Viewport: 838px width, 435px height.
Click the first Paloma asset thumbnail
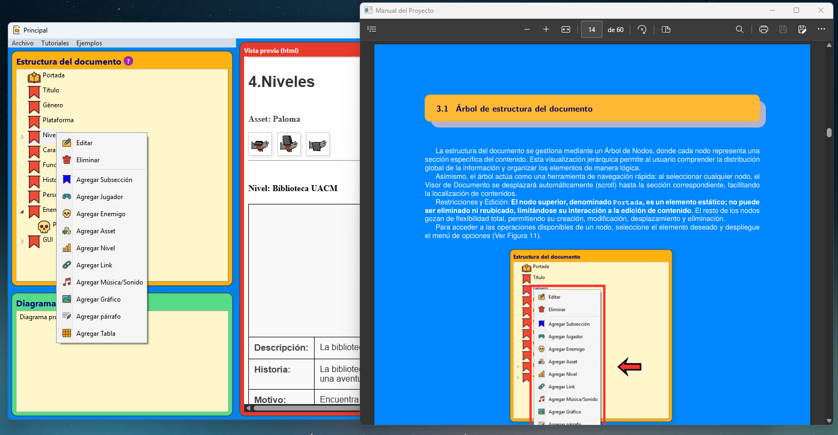(x=260, y=144)
